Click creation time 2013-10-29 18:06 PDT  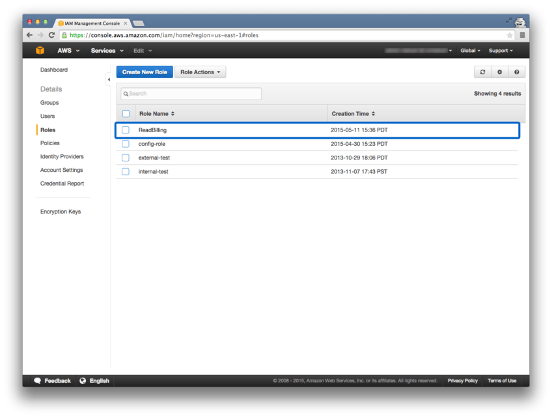pos(359,158)
